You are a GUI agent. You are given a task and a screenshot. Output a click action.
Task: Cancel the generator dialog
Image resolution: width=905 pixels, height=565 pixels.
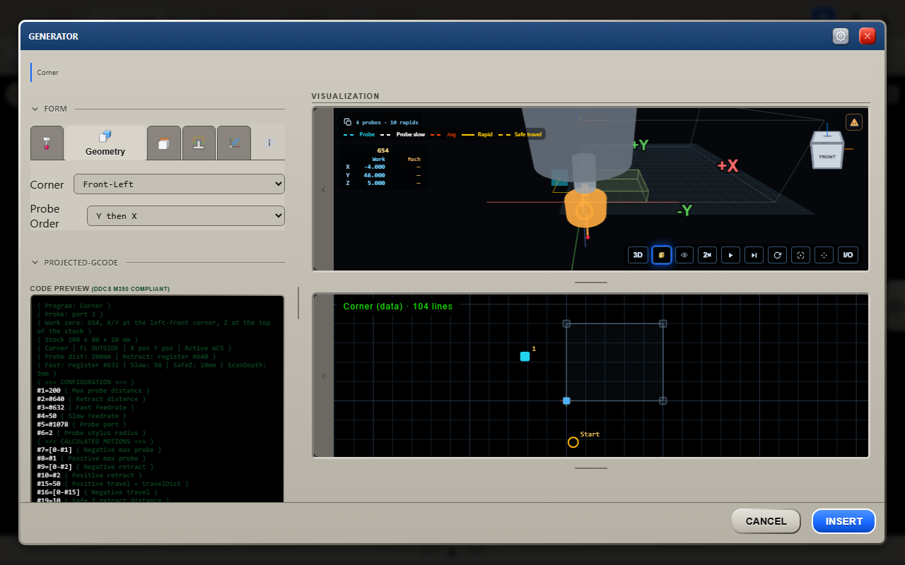pyautogui.click(x=766, y=521)
